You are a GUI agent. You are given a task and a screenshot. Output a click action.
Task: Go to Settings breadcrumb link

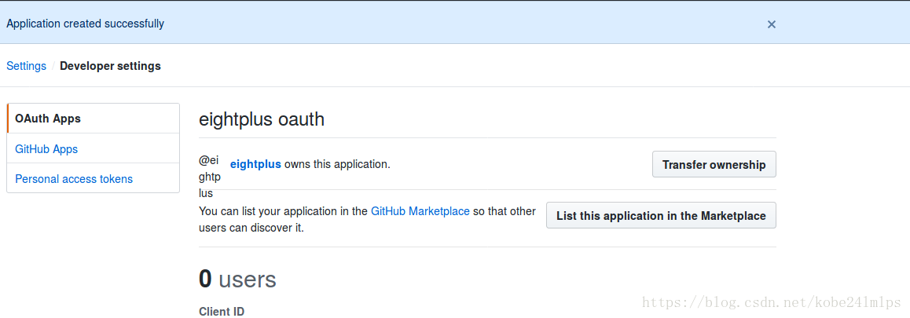coord(26,66)
